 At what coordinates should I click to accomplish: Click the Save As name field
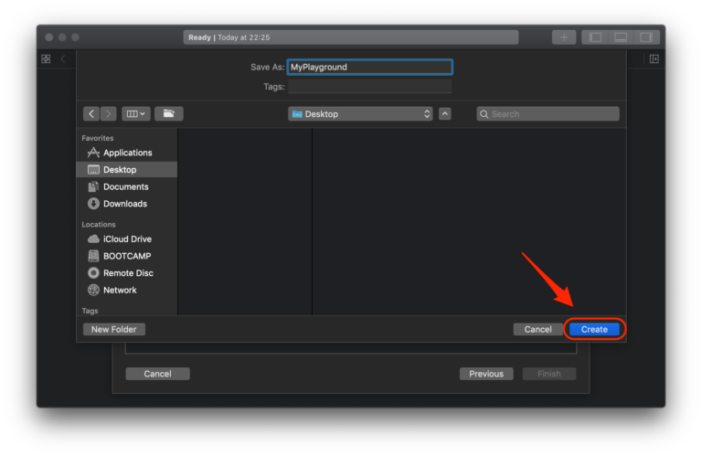pyautogui.click(x=369, y=67)
